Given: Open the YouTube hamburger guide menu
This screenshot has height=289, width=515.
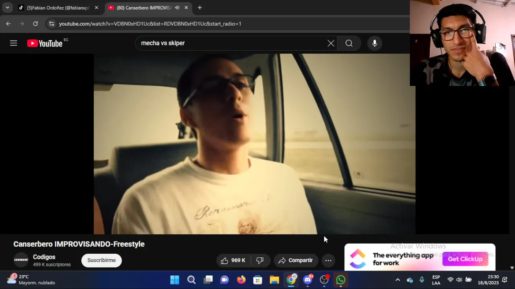Looking at the screenshot, I should click(14, 43).
